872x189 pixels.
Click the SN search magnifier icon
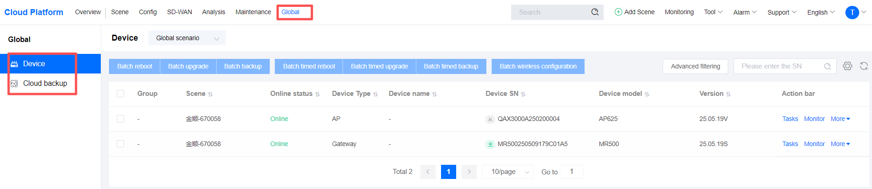click(828, 67)
